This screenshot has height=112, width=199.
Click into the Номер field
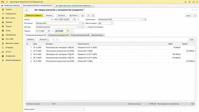click(x=43, y=20)
